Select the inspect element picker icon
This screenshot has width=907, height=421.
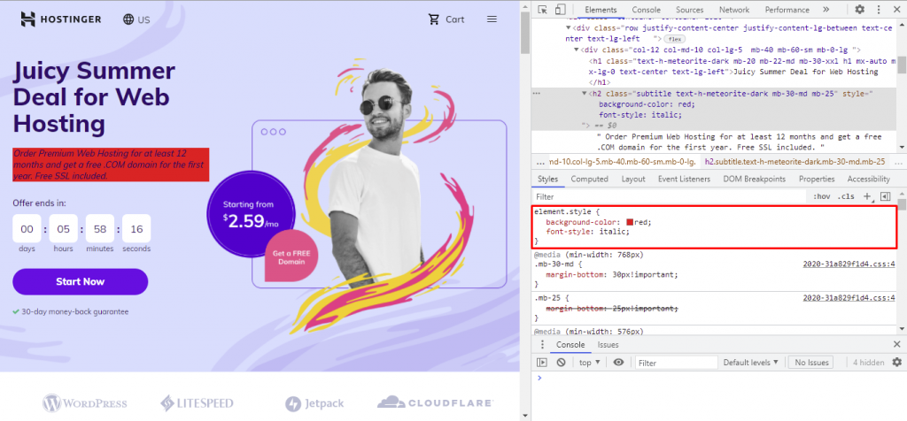[x=543, y=9]
